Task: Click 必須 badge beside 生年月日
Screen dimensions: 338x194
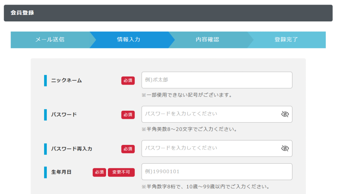Action: click(99, 172)
